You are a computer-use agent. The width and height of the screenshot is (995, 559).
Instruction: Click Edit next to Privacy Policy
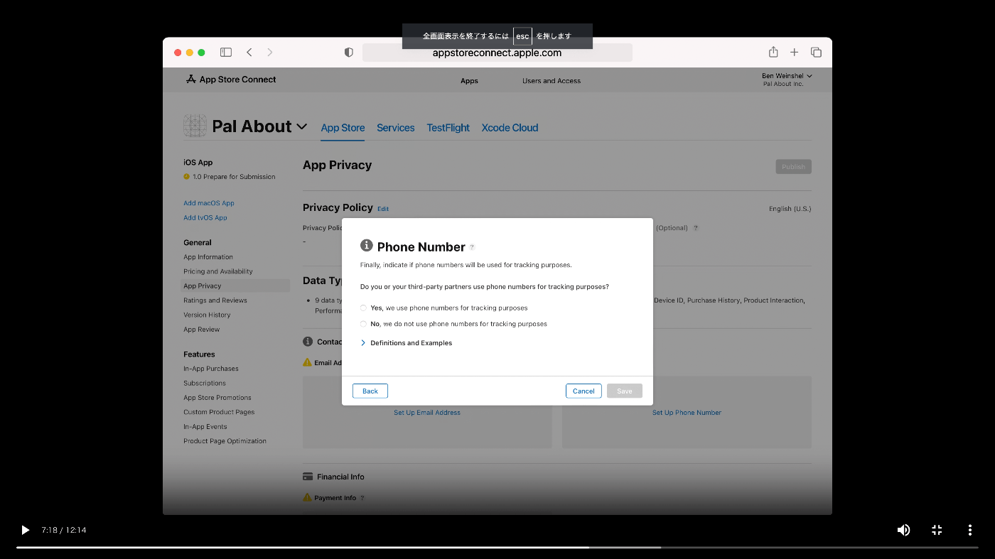[x=383, y=209]
